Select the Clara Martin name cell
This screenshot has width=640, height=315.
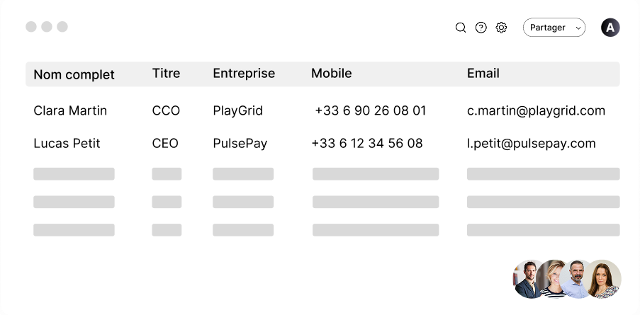70,110
